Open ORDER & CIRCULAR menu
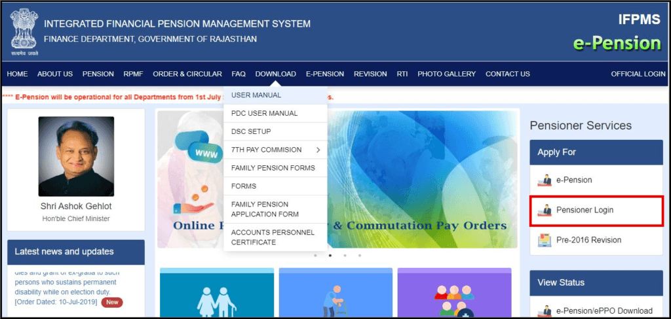Image resolution: width=671 pixels, height=319 pixels. (187, 74)
